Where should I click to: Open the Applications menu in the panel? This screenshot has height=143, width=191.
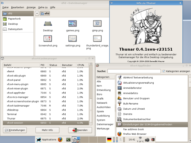[x=46, y=140]
